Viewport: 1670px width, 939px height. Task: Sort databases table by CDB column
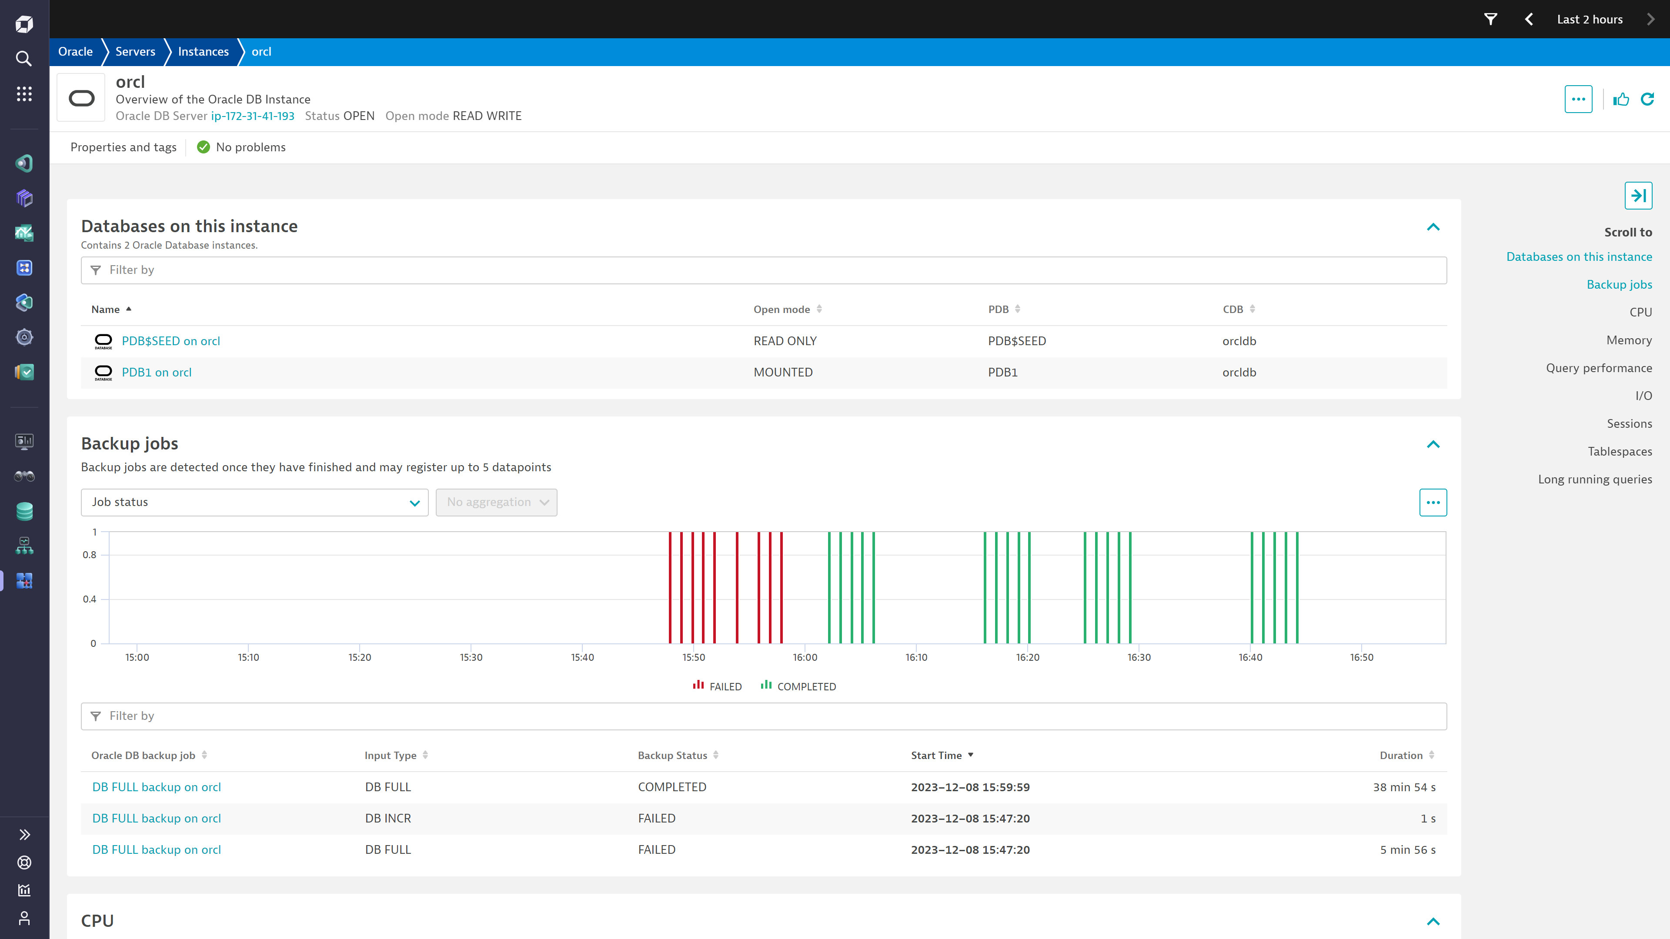click(1238, 310)
